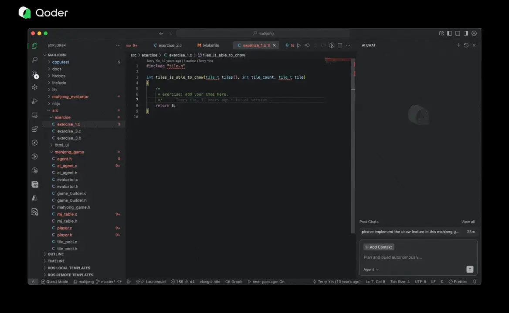Click the synchronize changes icon in status bar
509x313 pixels.
(x=119, y=282)
